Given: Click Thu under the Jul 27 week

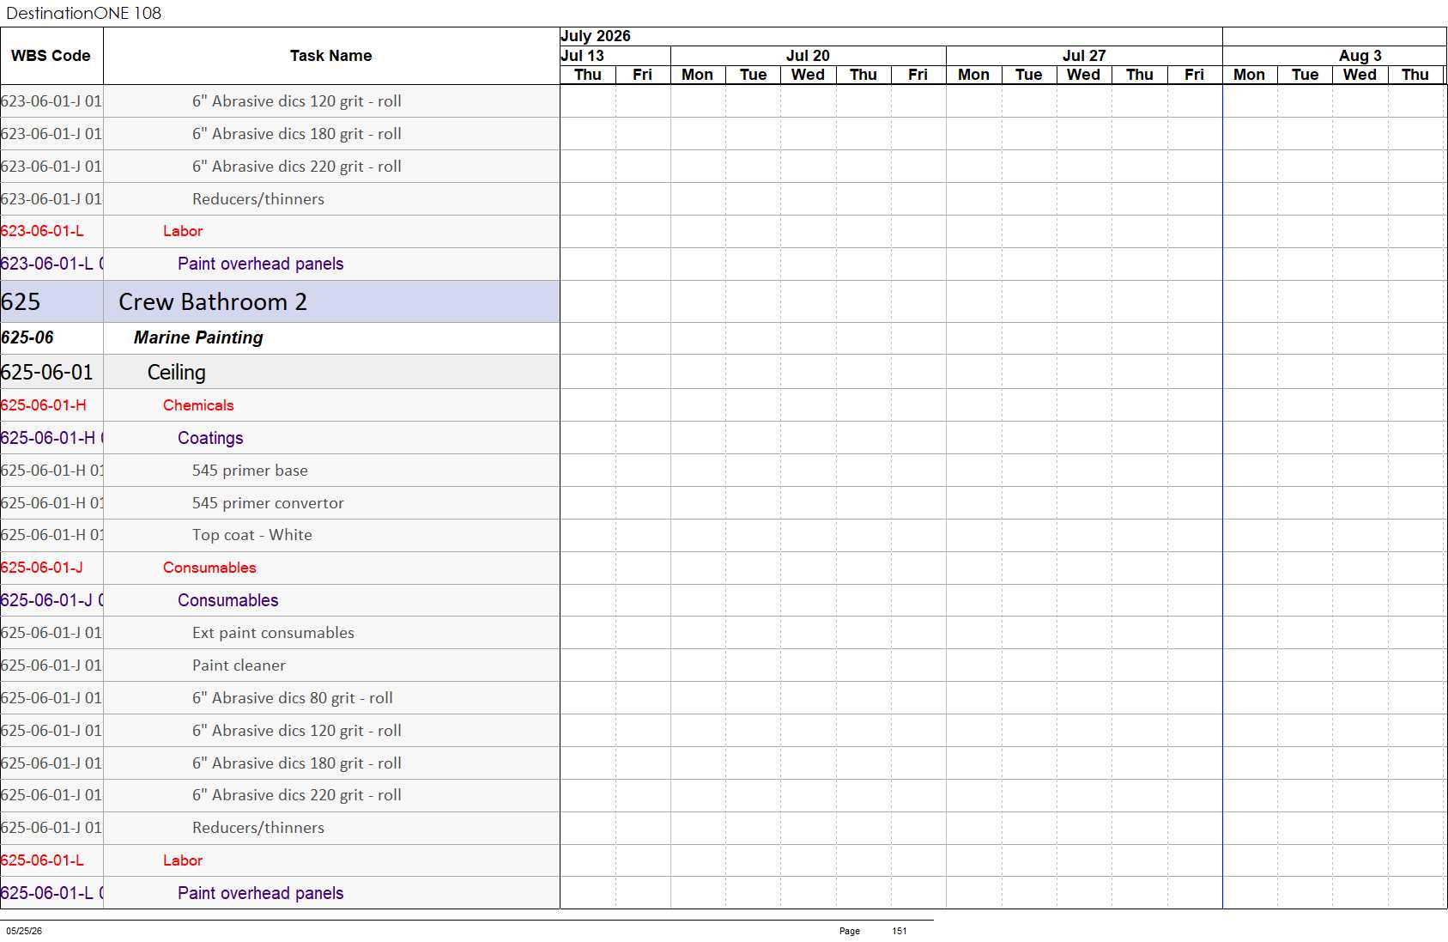Looking at the screenshot, I should pyautogui.click(x=1140, y=75).
